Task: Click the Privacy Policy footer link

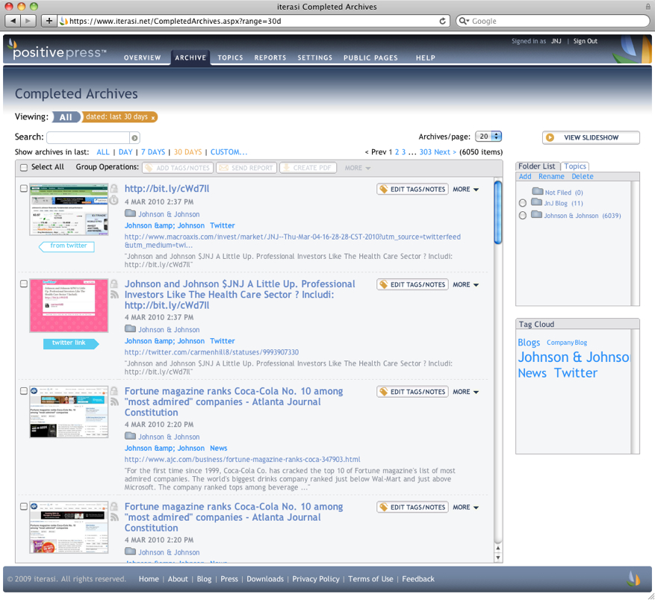Action: coord(316,578)
